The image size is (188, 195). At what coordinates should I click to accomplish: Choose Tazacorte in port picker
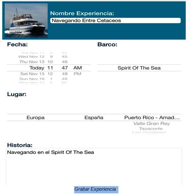[x=151, y=129]
